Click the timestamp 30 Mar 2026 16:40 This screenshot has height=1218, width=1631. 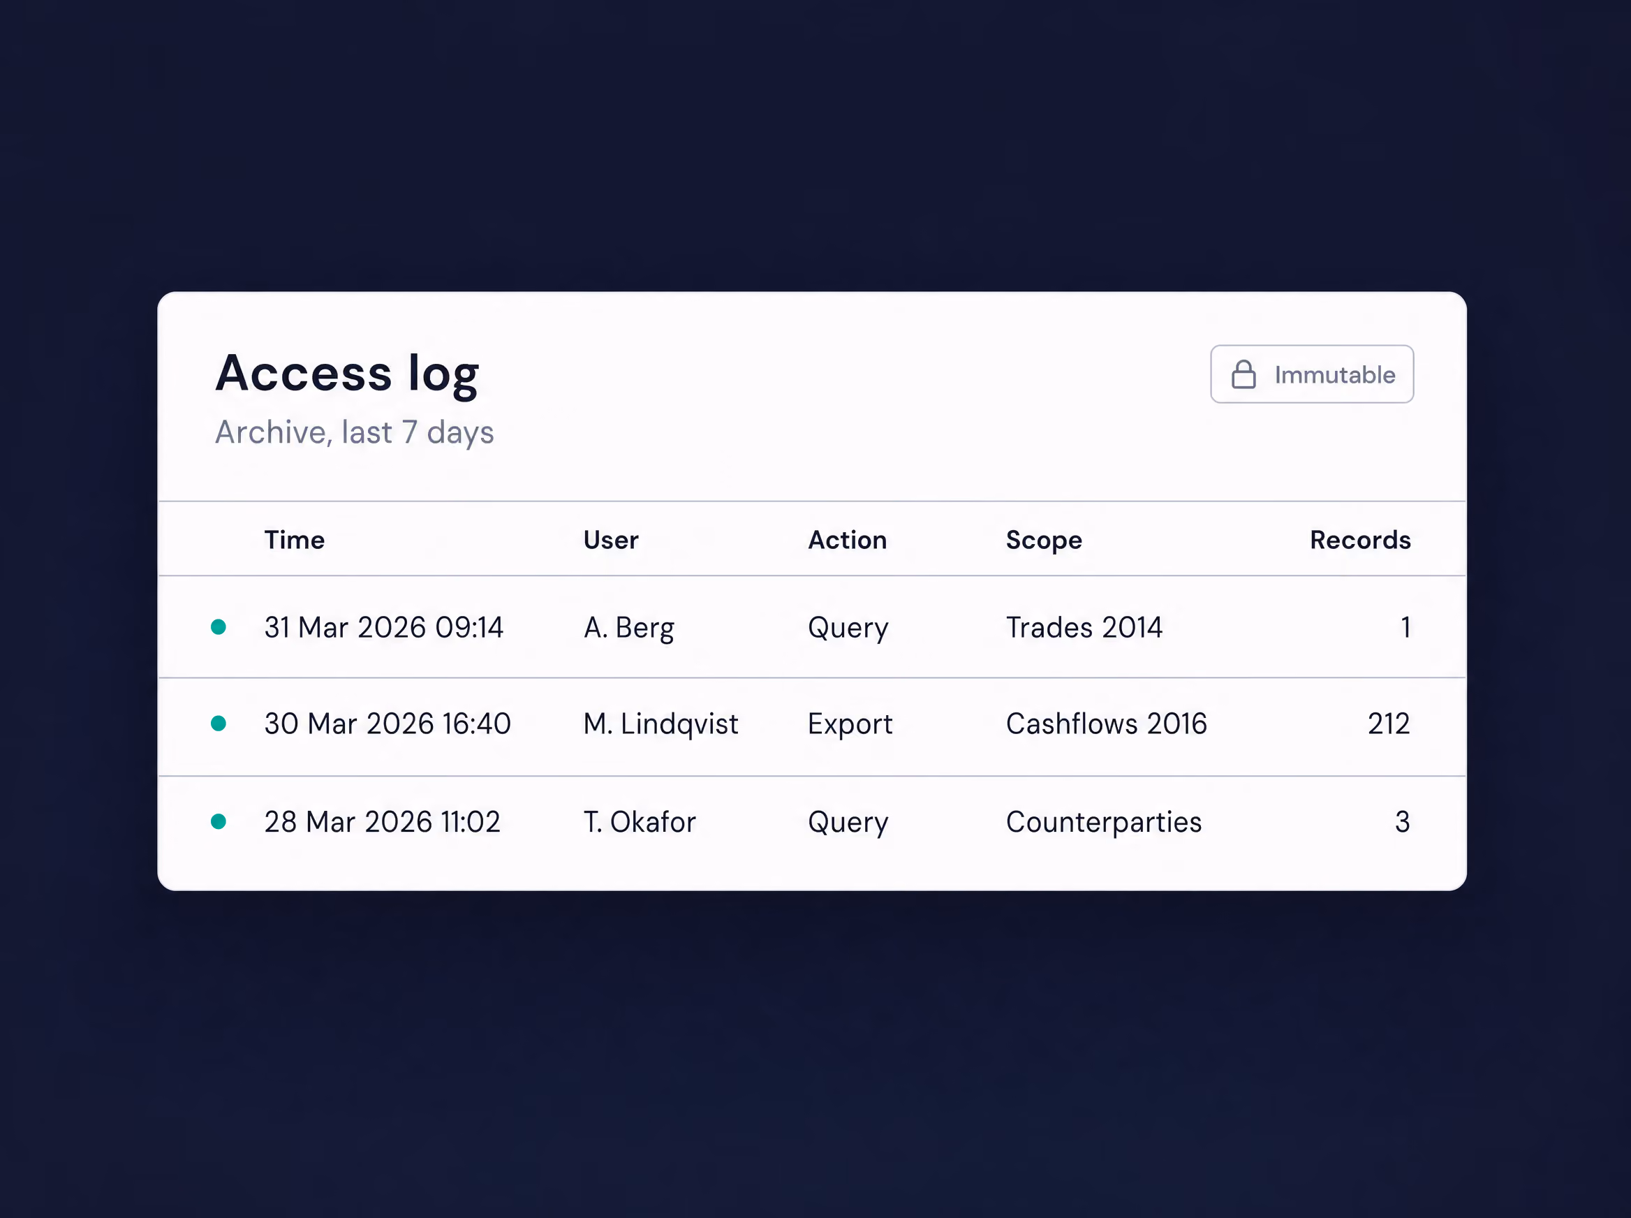[x=388, y=724]
